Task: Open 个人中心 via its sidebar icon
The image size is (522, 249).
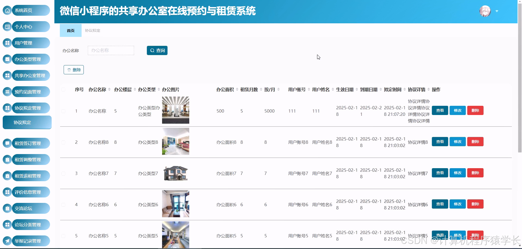Action: point(7,27)
